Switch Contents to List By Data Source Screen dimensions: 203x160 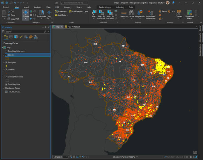[x=11, y=37]
